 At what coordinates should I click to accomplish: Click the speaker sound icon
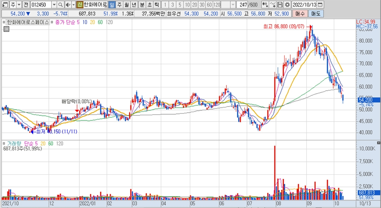[x=67, y=5]
